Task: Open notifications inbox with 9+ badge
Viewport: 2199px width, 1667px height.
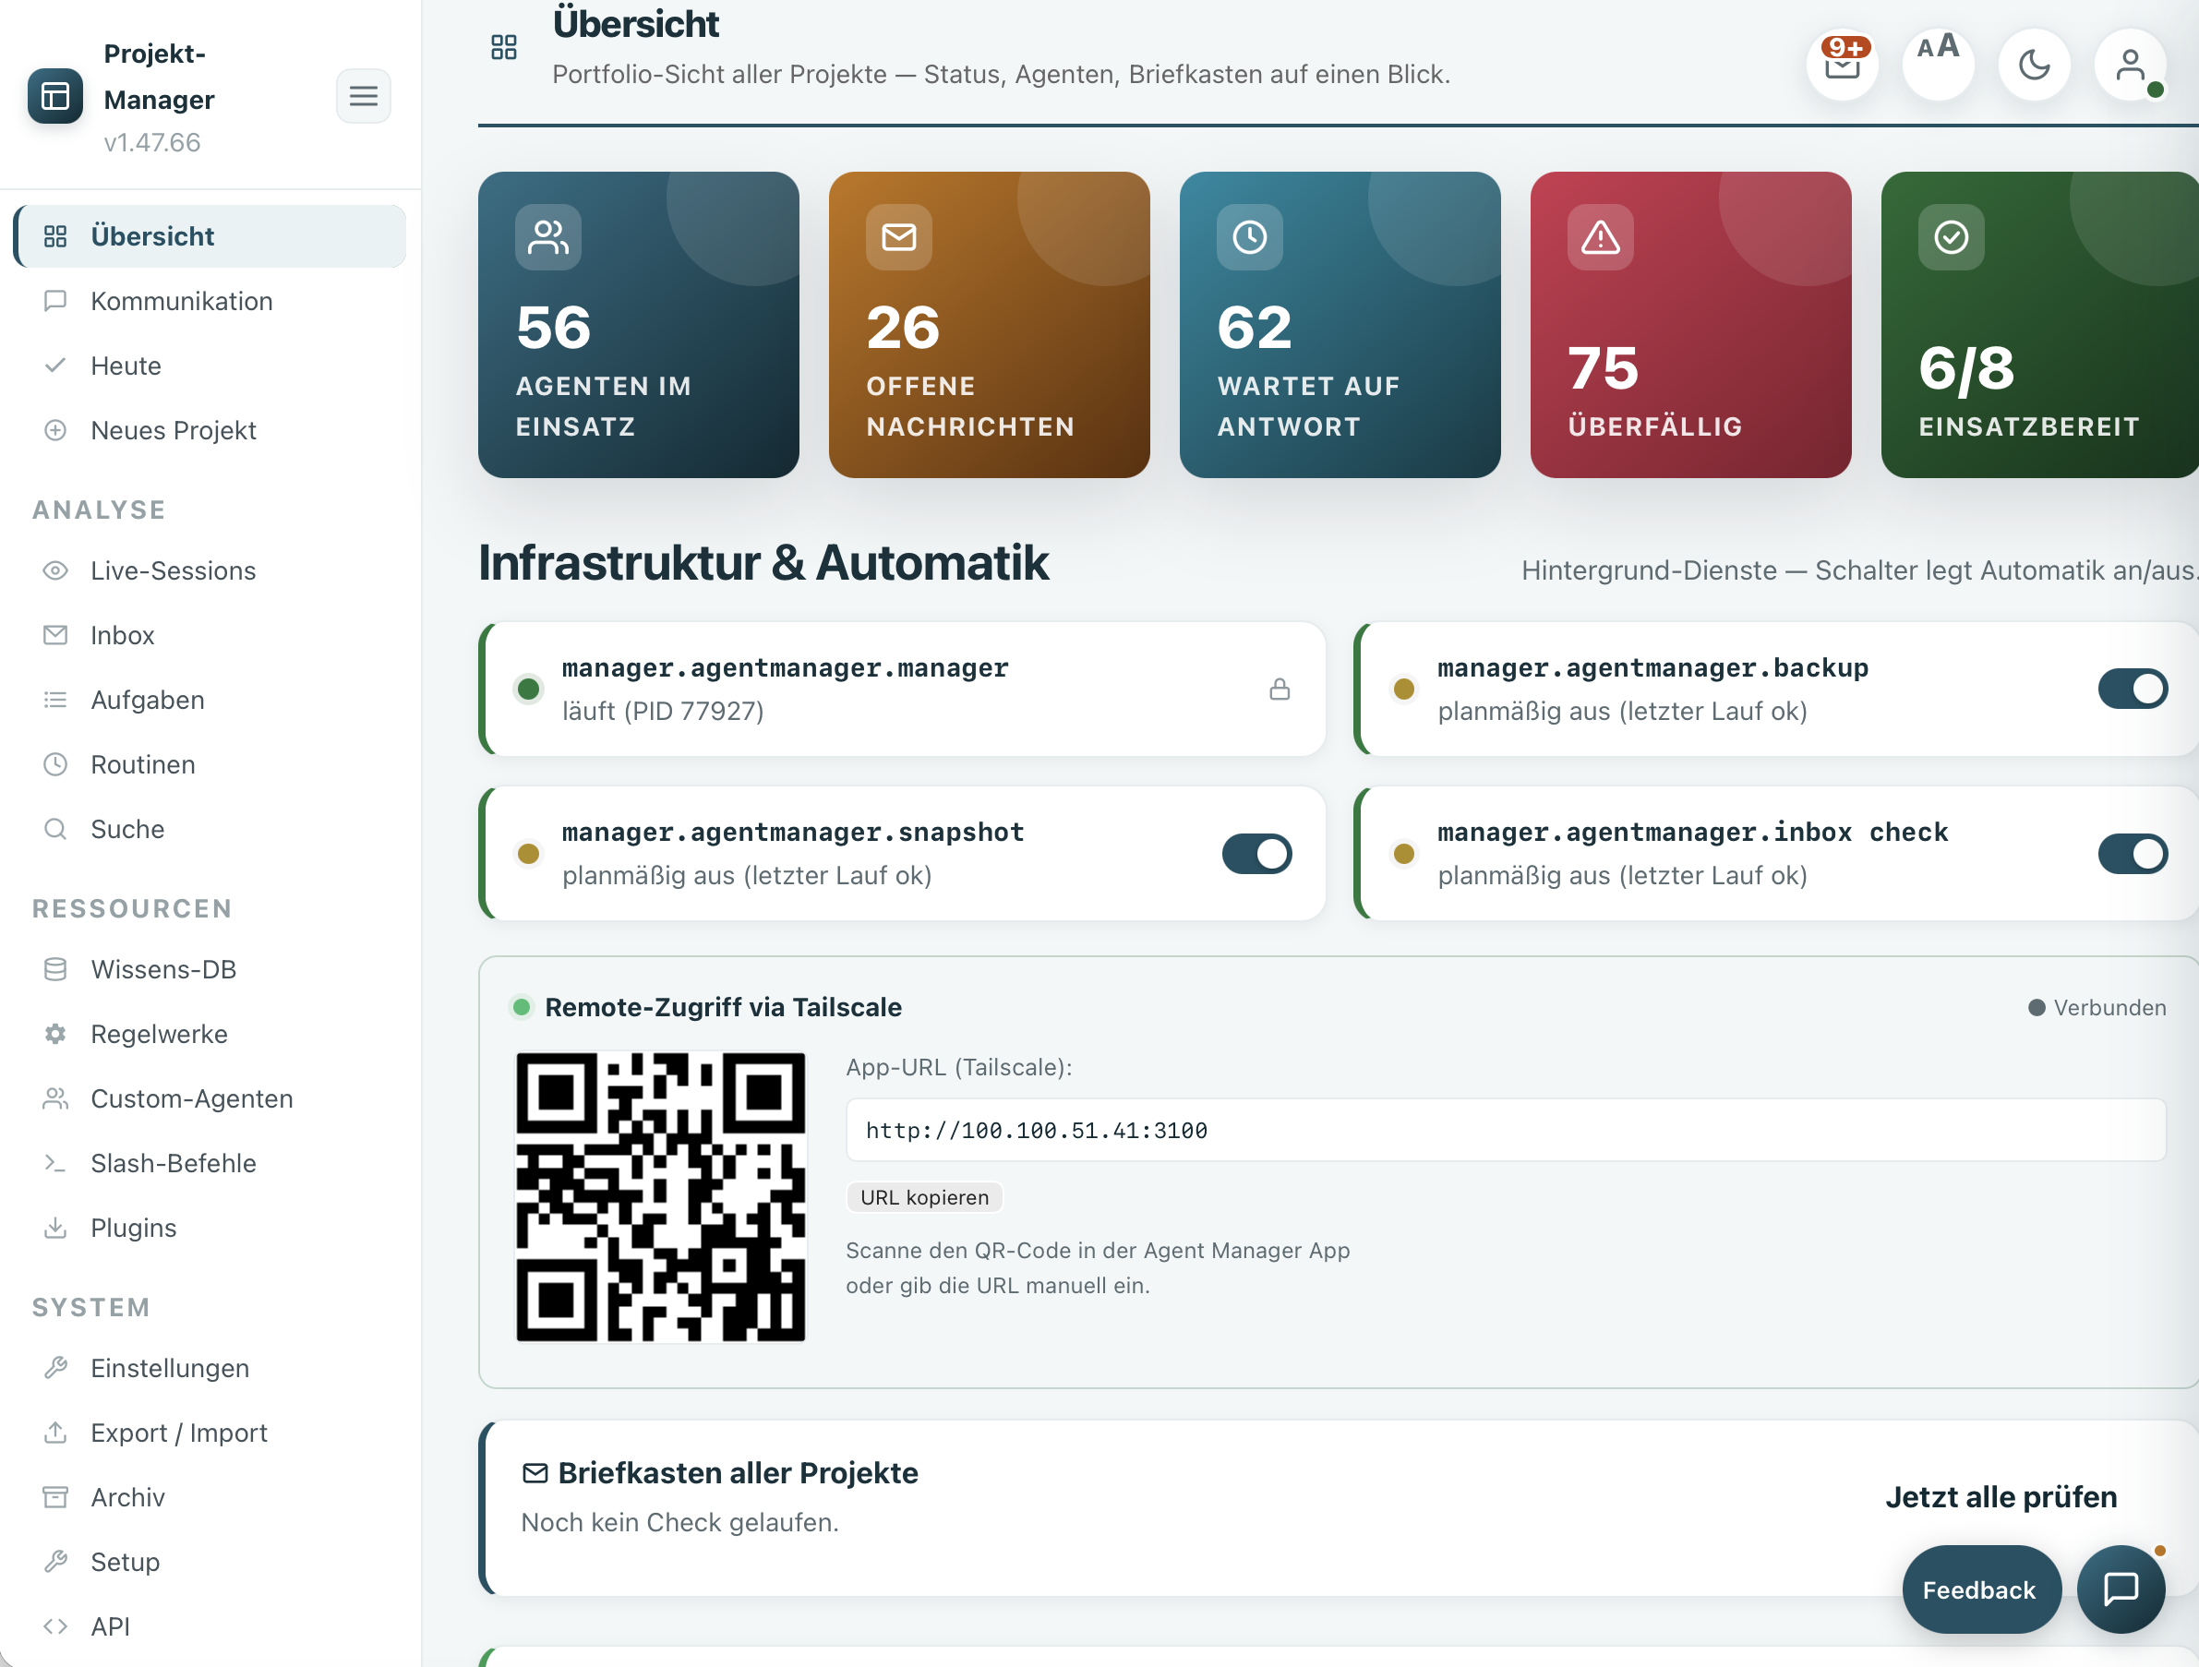Action: [1841, 65]
